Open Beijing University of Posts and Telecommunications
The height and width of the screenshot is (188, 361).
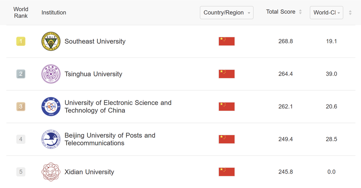pos(110,139)
